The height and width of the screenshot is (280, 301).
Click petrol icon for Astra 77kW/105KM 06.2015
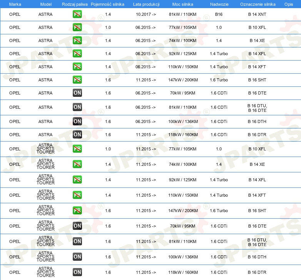[77, 28]
